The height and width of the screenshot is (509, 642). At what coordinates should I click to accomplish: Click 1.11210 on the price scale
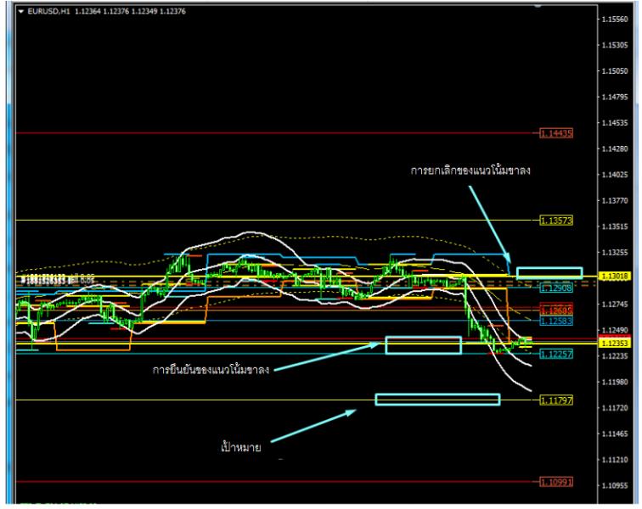coord(615,460)
